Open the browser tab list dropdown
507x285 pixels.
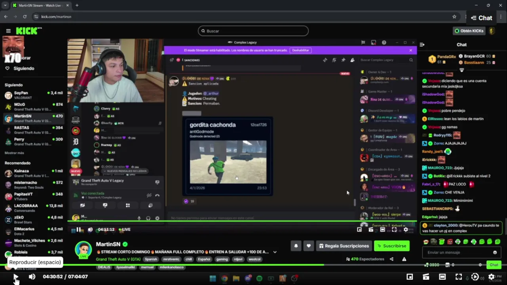5,5
